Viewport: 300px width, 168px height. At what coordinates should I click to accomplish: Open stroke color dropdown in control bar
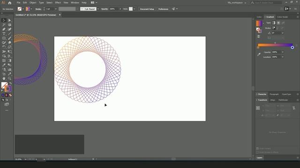click(x=31, y=9)
